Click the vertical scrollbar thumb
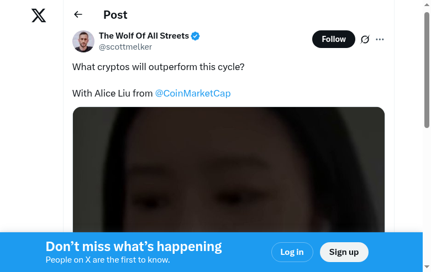Viewport: 431px width, 272px height. [427, 69]
